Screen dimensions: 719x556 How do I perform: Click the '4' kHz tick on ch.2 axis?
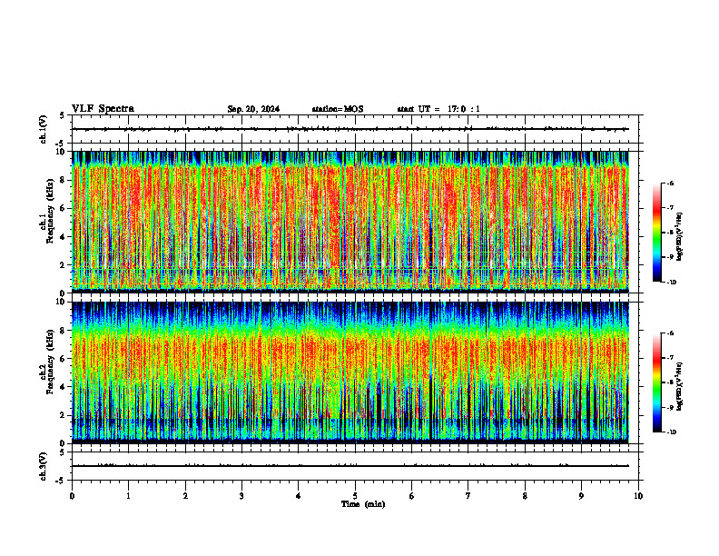tap(63, 387)
